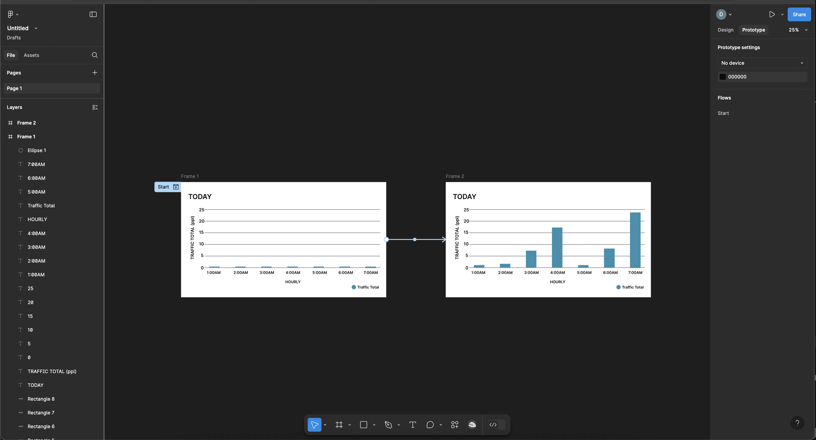Viewport: 816px width, 440px height.
Task: Expand the shape tools chevron
Action: pos(374,425)
